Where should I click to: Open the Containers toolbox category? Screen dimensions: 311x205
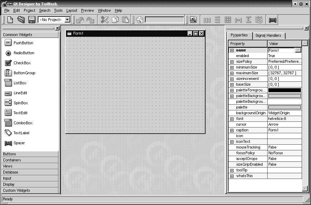click(x=30, y=160)
